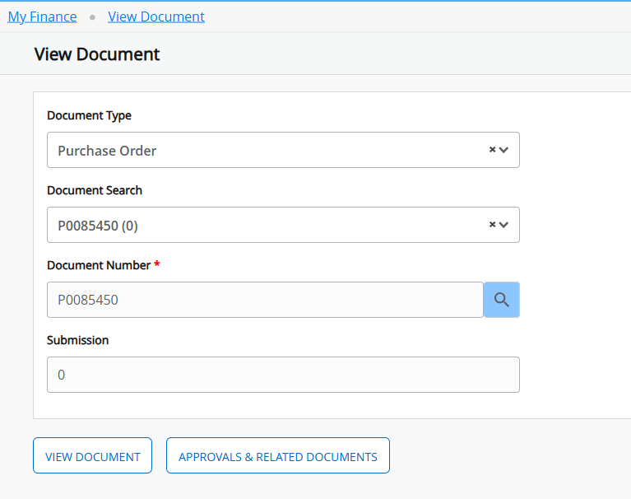Click the Document Number field label

tap(99, 265)
